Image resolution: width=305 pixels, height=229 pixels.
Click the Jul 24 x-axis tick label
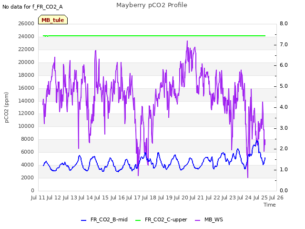(244, 198)
